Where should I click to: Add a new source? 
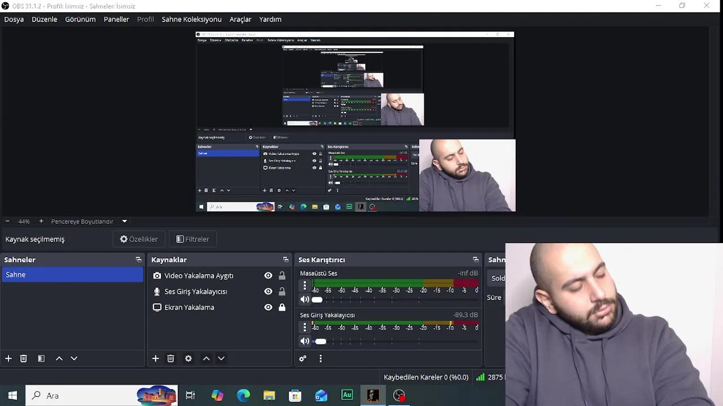point(155,359)
